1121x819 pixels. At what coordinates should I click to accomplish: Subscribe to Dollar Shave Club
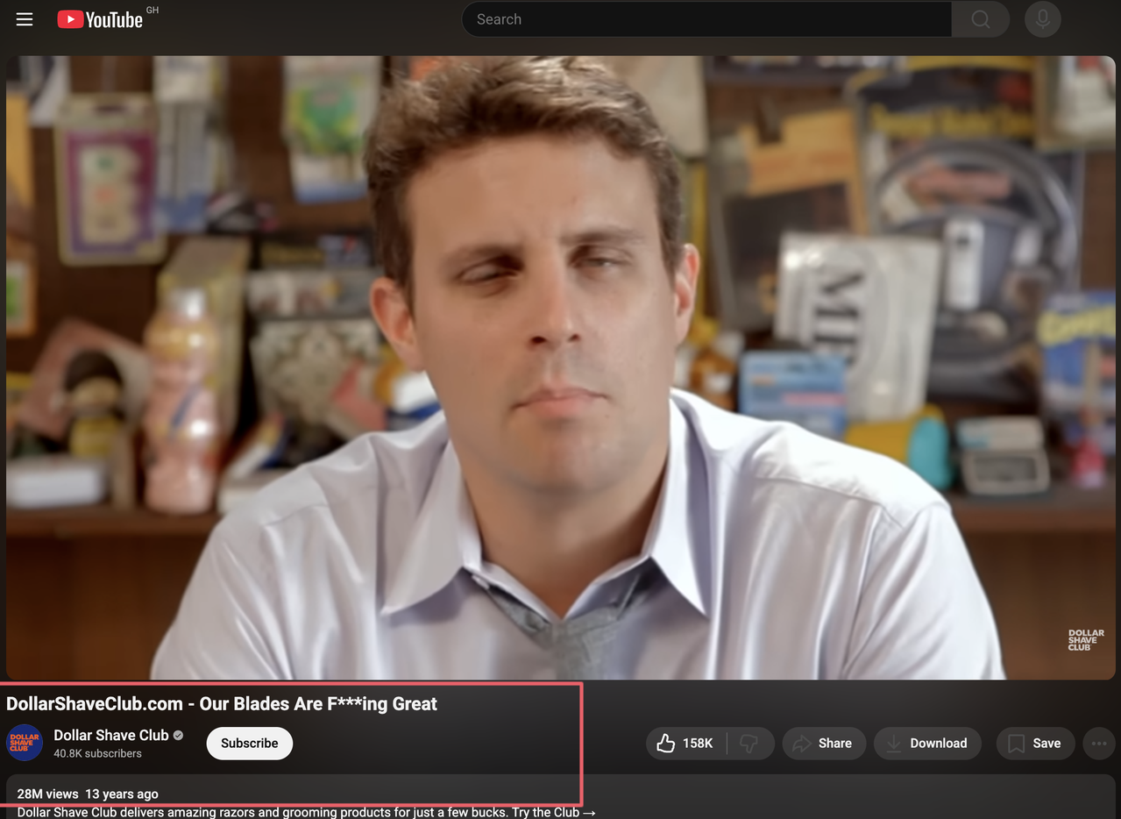(x=250, y=743)
